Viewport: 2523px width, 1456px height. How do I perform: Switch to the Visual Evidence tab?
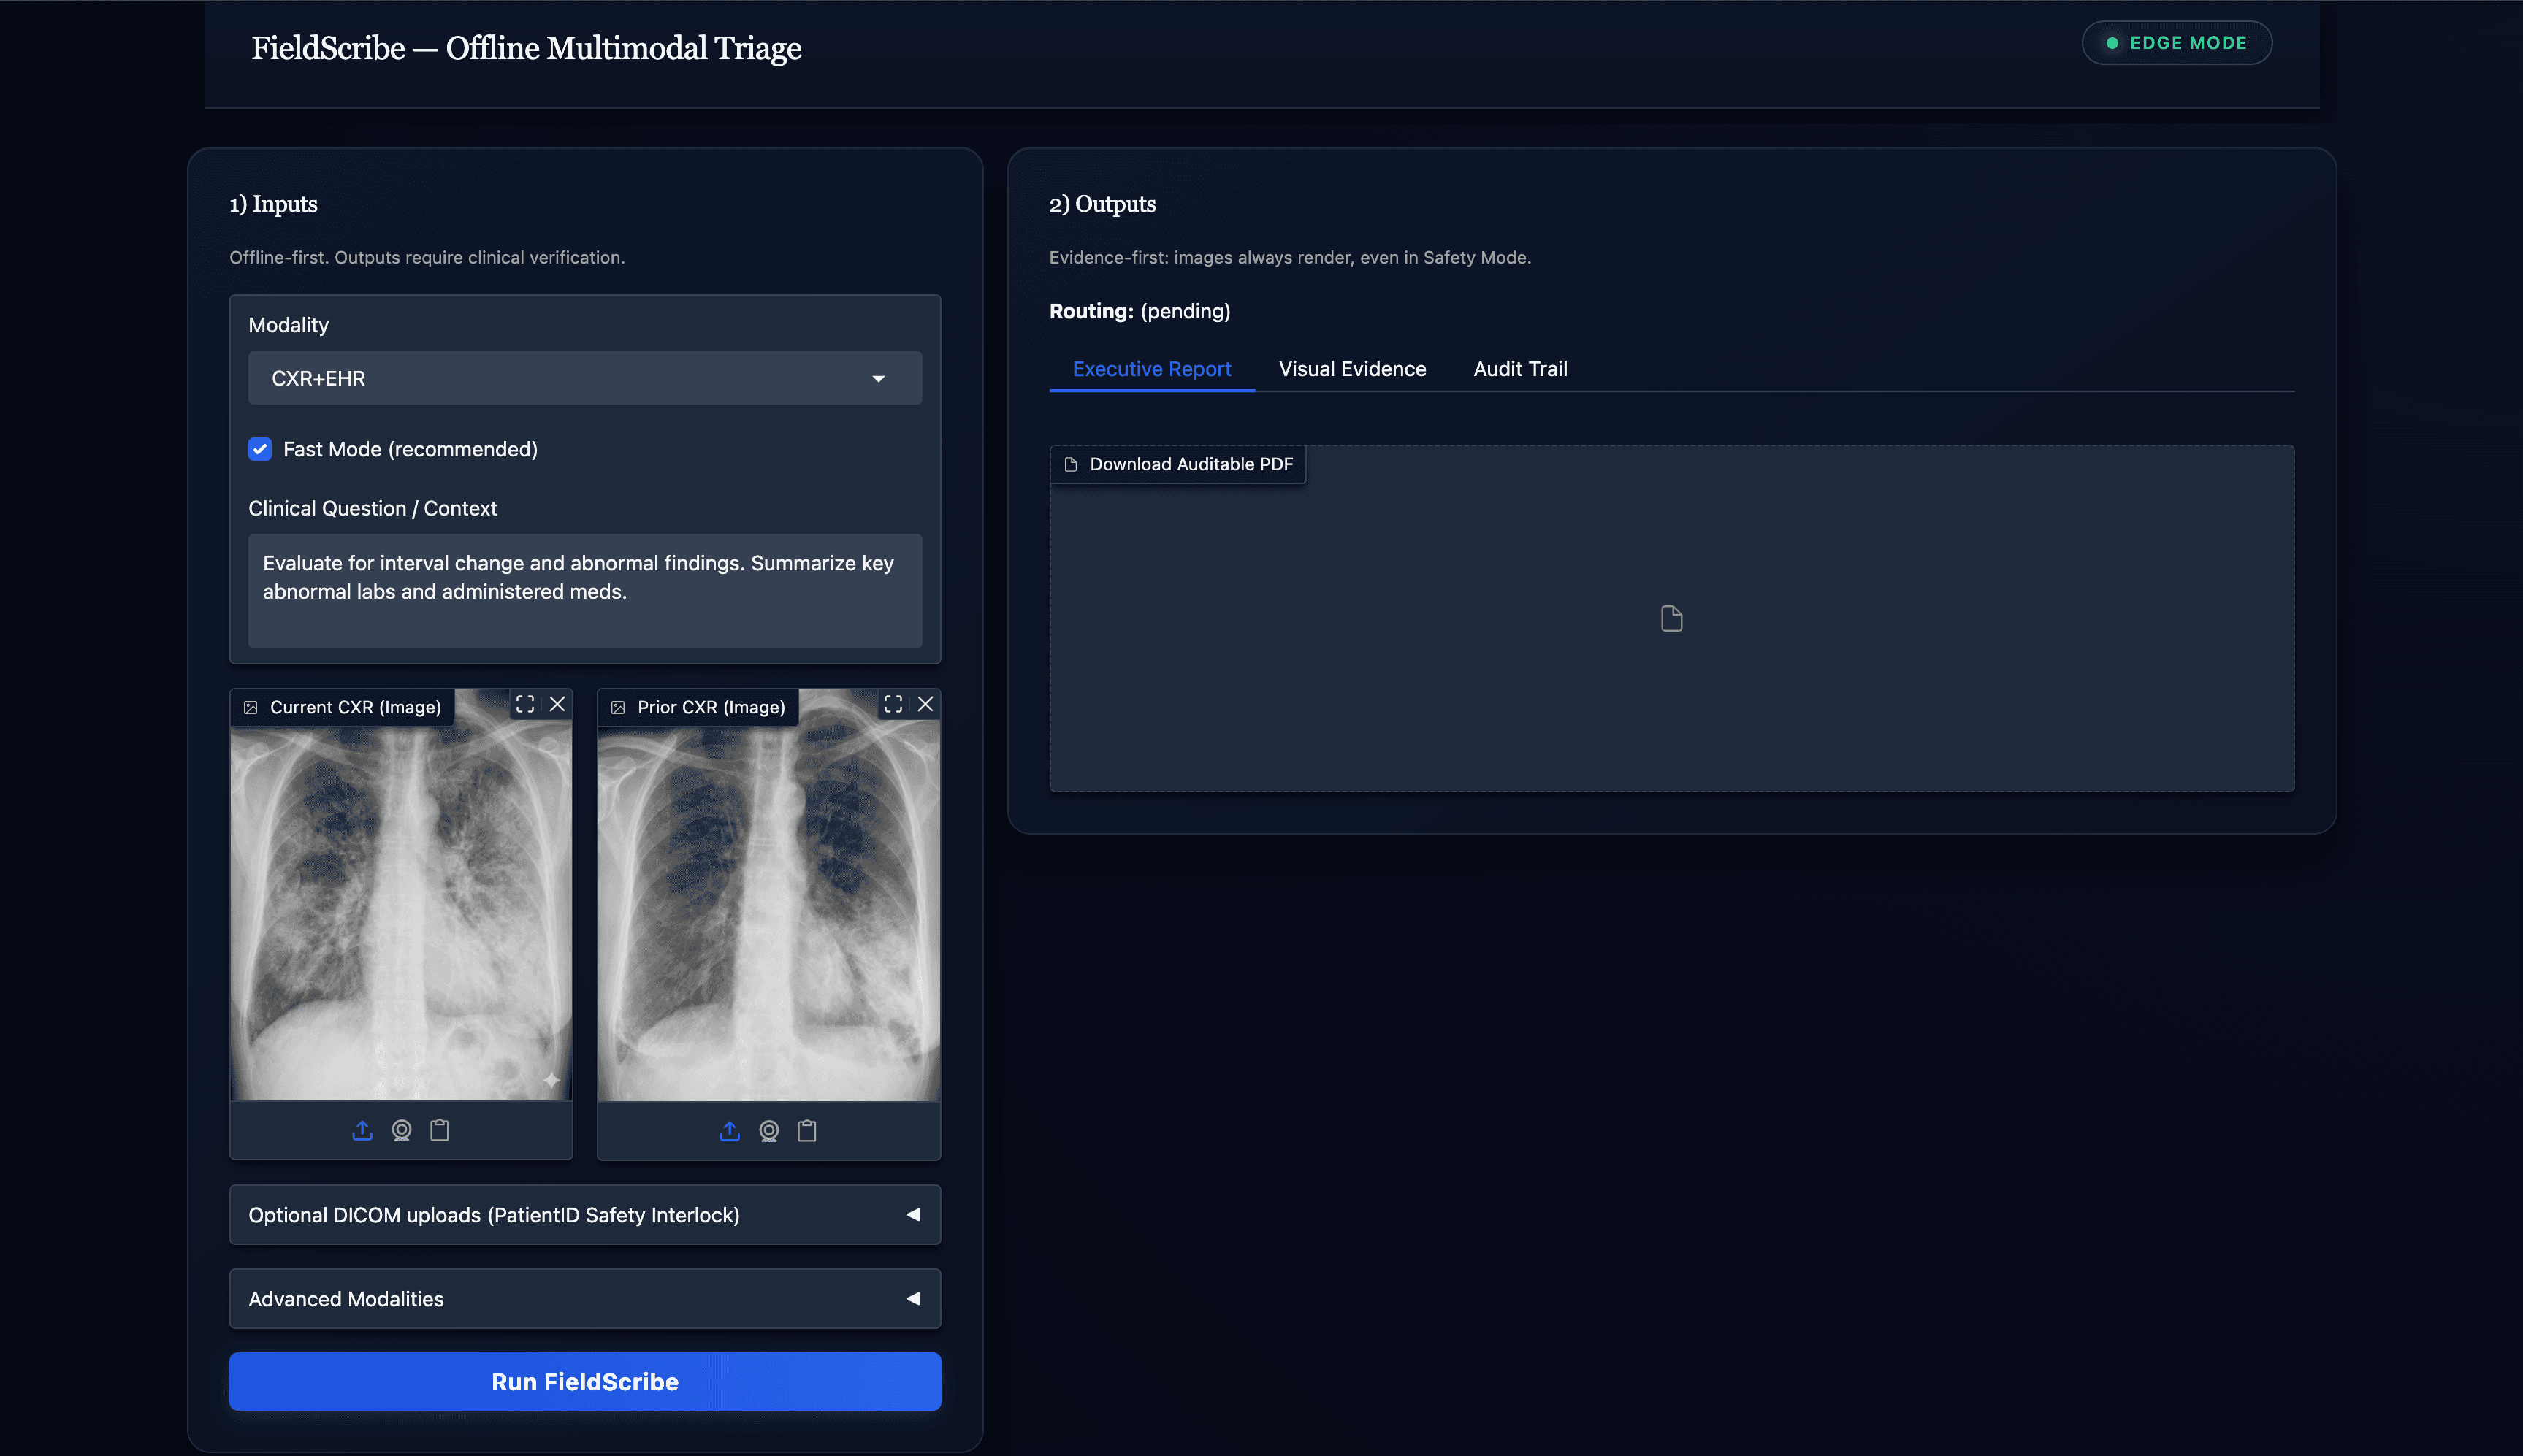(1351, 368)
